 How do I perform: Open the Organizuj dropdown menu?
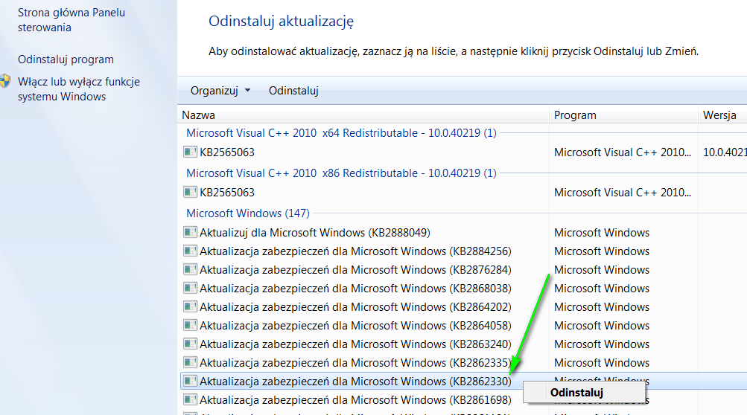tap(220, 91)
